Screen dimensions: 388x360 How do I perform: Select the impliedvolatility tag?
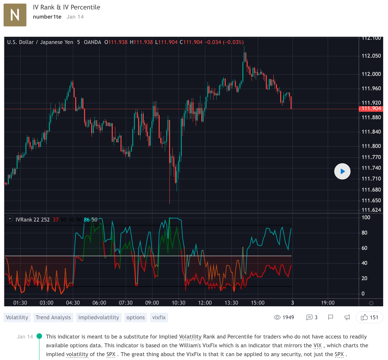point(99,317)
